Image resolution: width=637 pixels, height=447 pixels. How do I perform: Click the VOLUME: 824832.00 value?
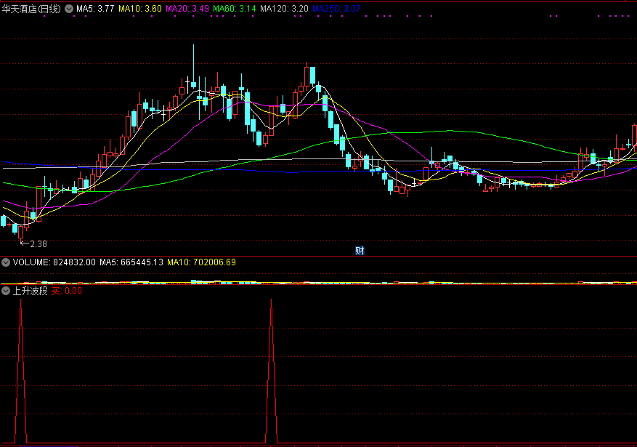[54, 262]
